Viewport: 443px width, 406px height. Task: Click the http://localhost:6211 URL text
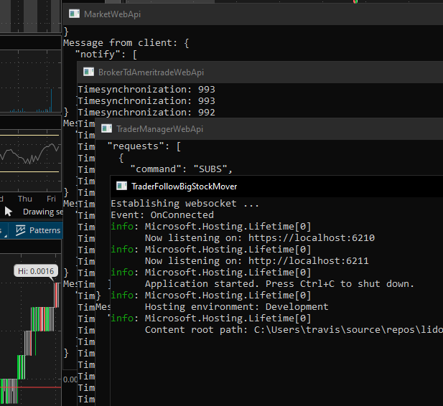308,261
